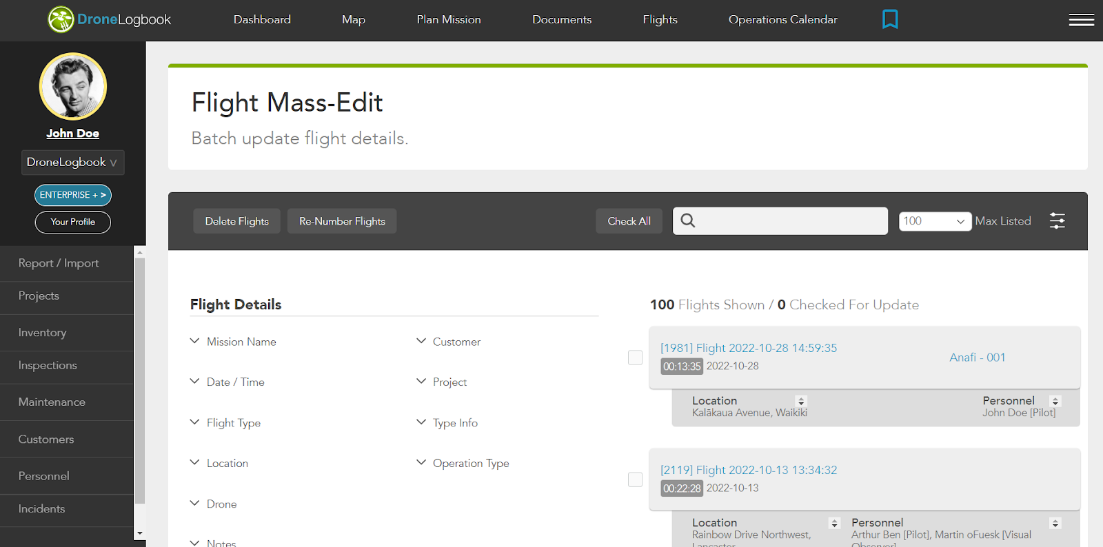
Task: Open Plan Mission
Action: pos(449,19)
